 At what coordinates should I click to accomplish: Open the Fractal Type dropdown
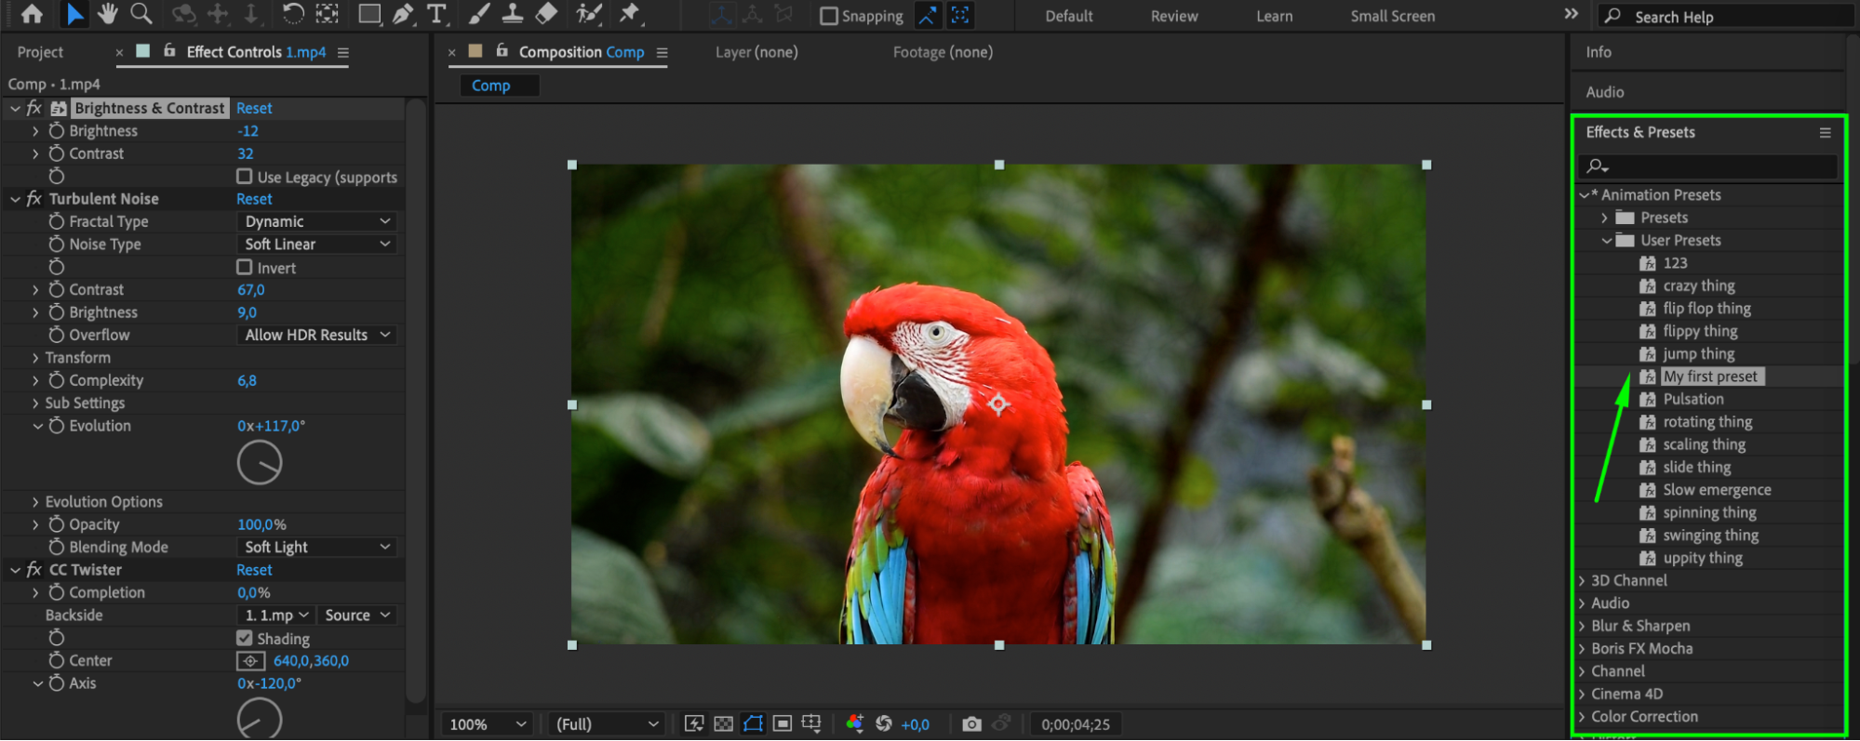(x=316, y=221)
